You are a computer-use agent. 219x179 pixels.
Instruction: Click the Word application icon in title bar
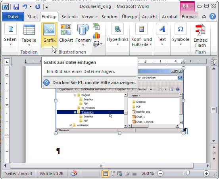point(6,7)
